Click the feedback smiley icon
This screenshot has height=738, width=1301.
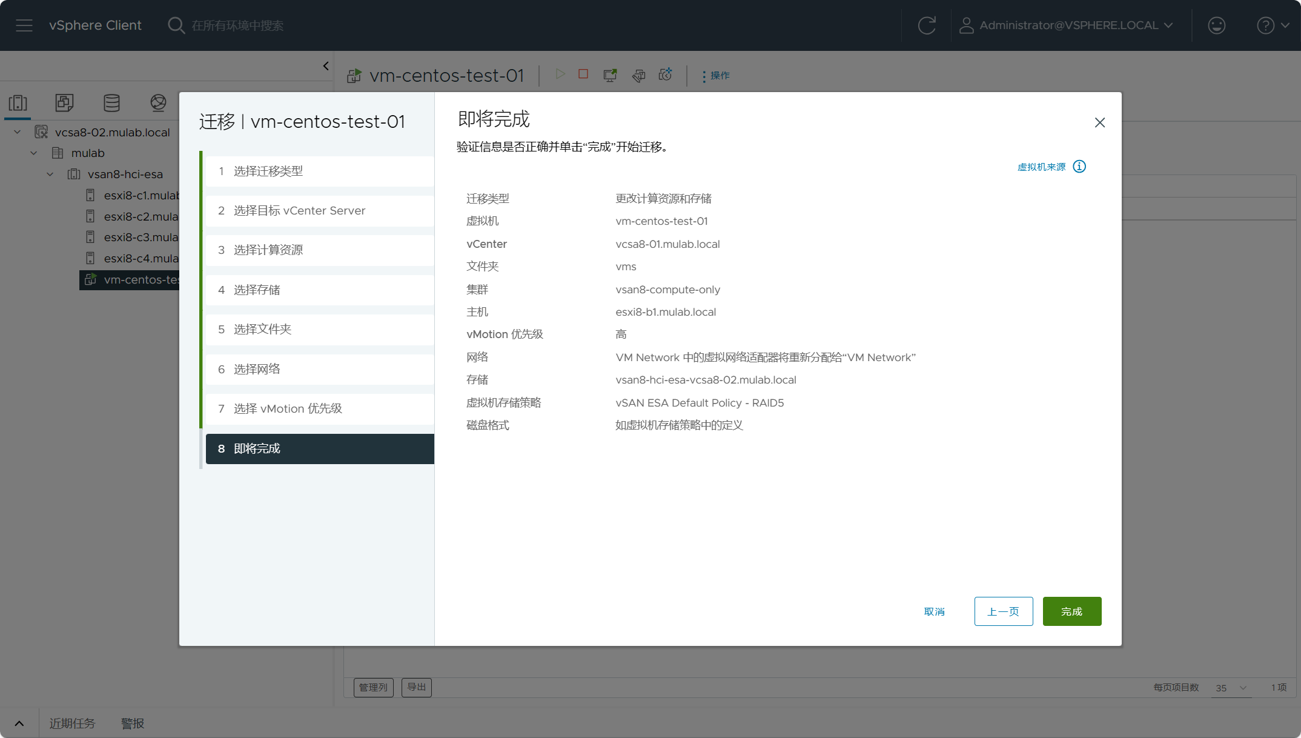point(1216,25)
